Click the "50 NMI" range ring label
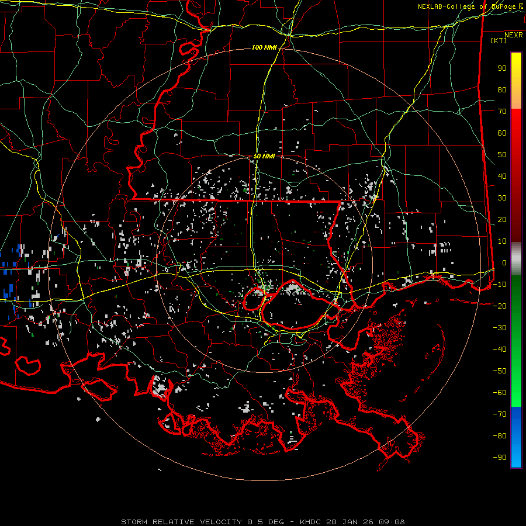The width and height of the screenshot is (526, 526). [264, 156]
